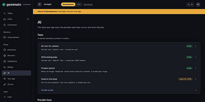Click the Dashboard badge button

coord(27,4)
